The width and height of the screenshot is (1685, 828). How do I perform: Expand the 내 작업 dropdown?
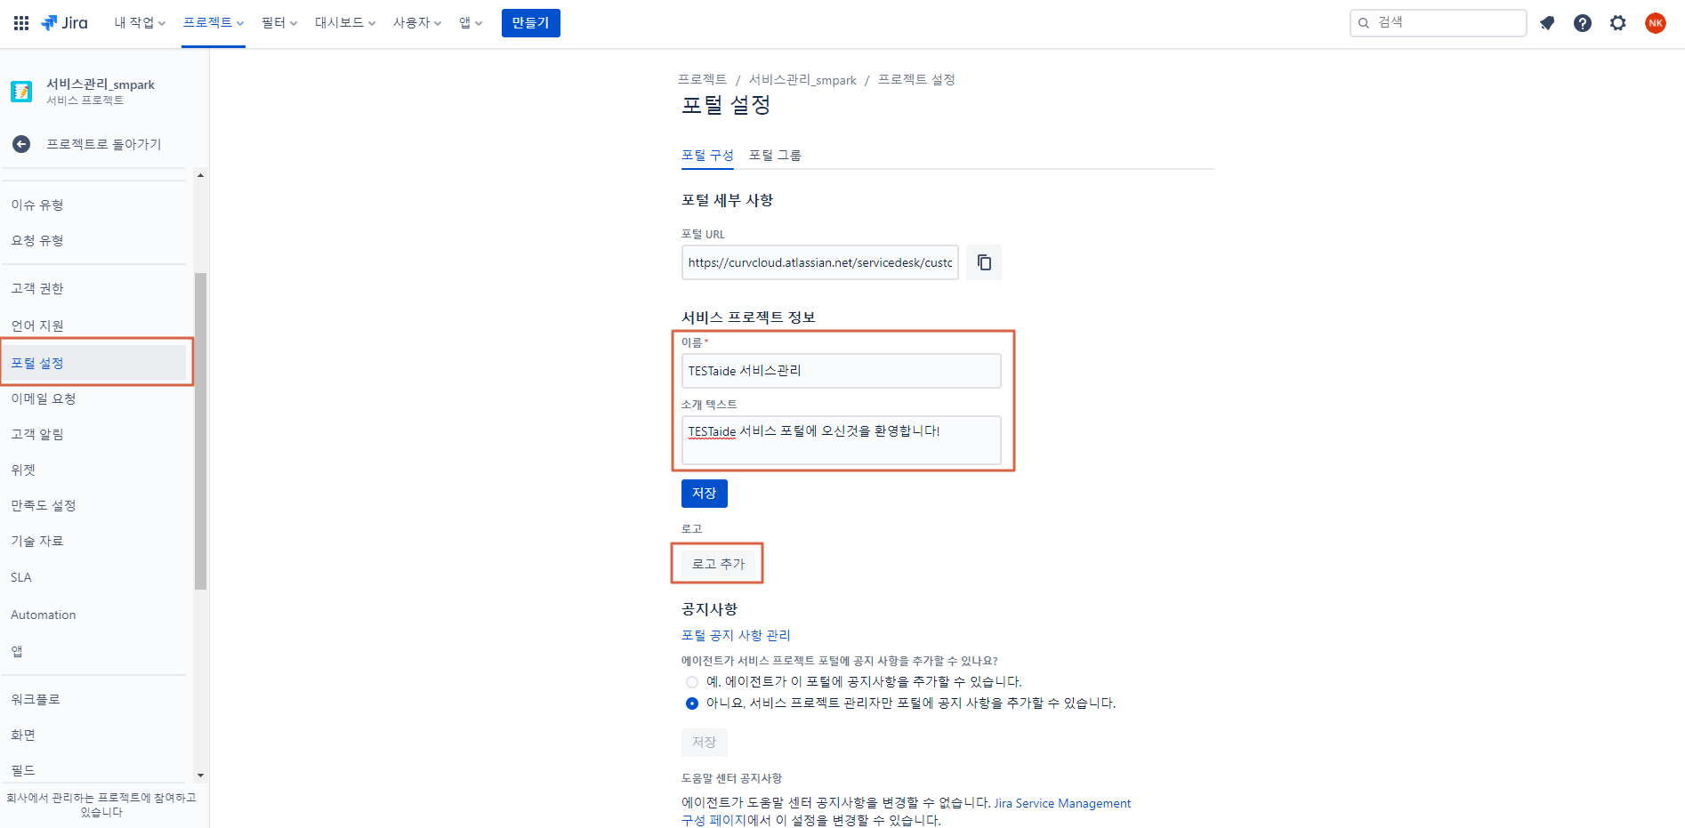pyautogui.click(x=140, y=23)
